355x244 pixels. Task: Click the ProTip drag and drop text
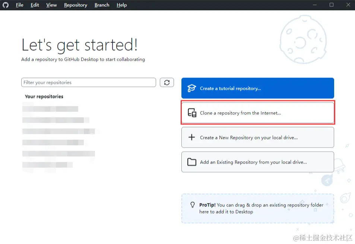point(261,208)
